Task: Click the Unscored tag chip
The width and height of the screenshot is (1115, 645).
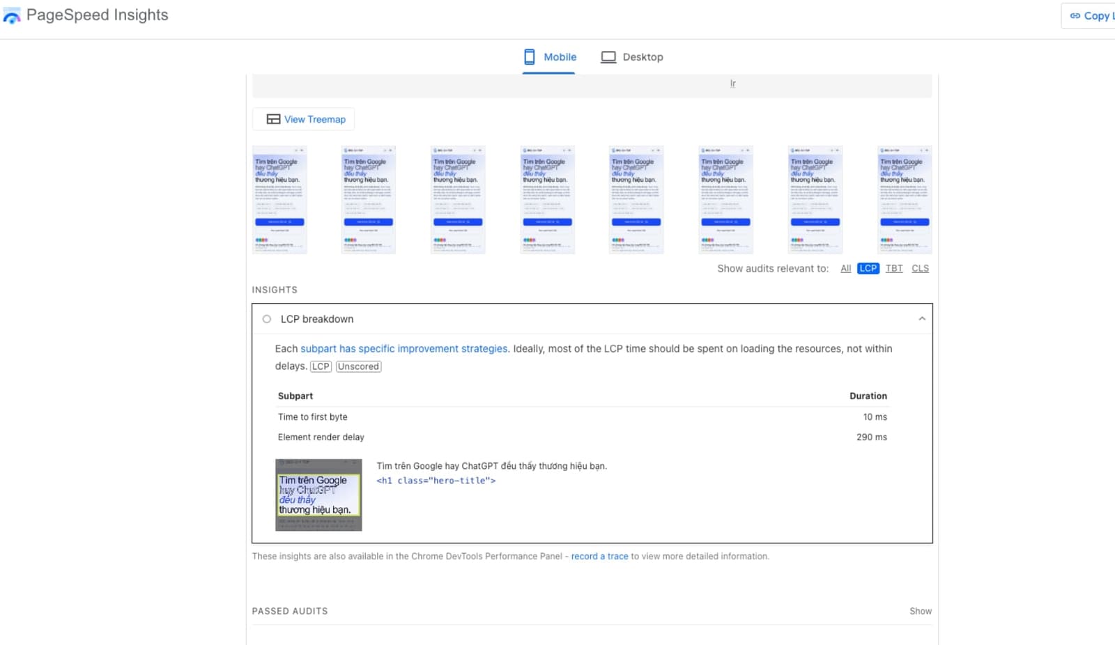Action: pyautogui.click(x=358, y=366)
